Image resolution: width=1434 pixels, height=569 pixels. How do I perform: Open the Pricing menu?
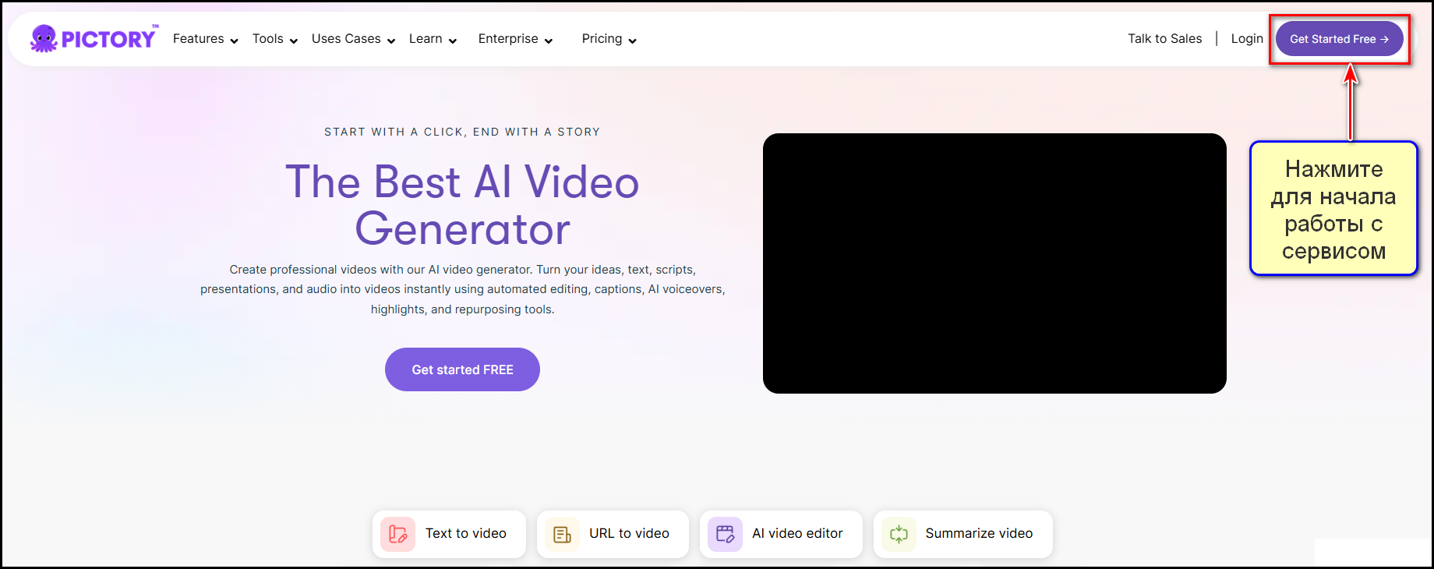608,39
